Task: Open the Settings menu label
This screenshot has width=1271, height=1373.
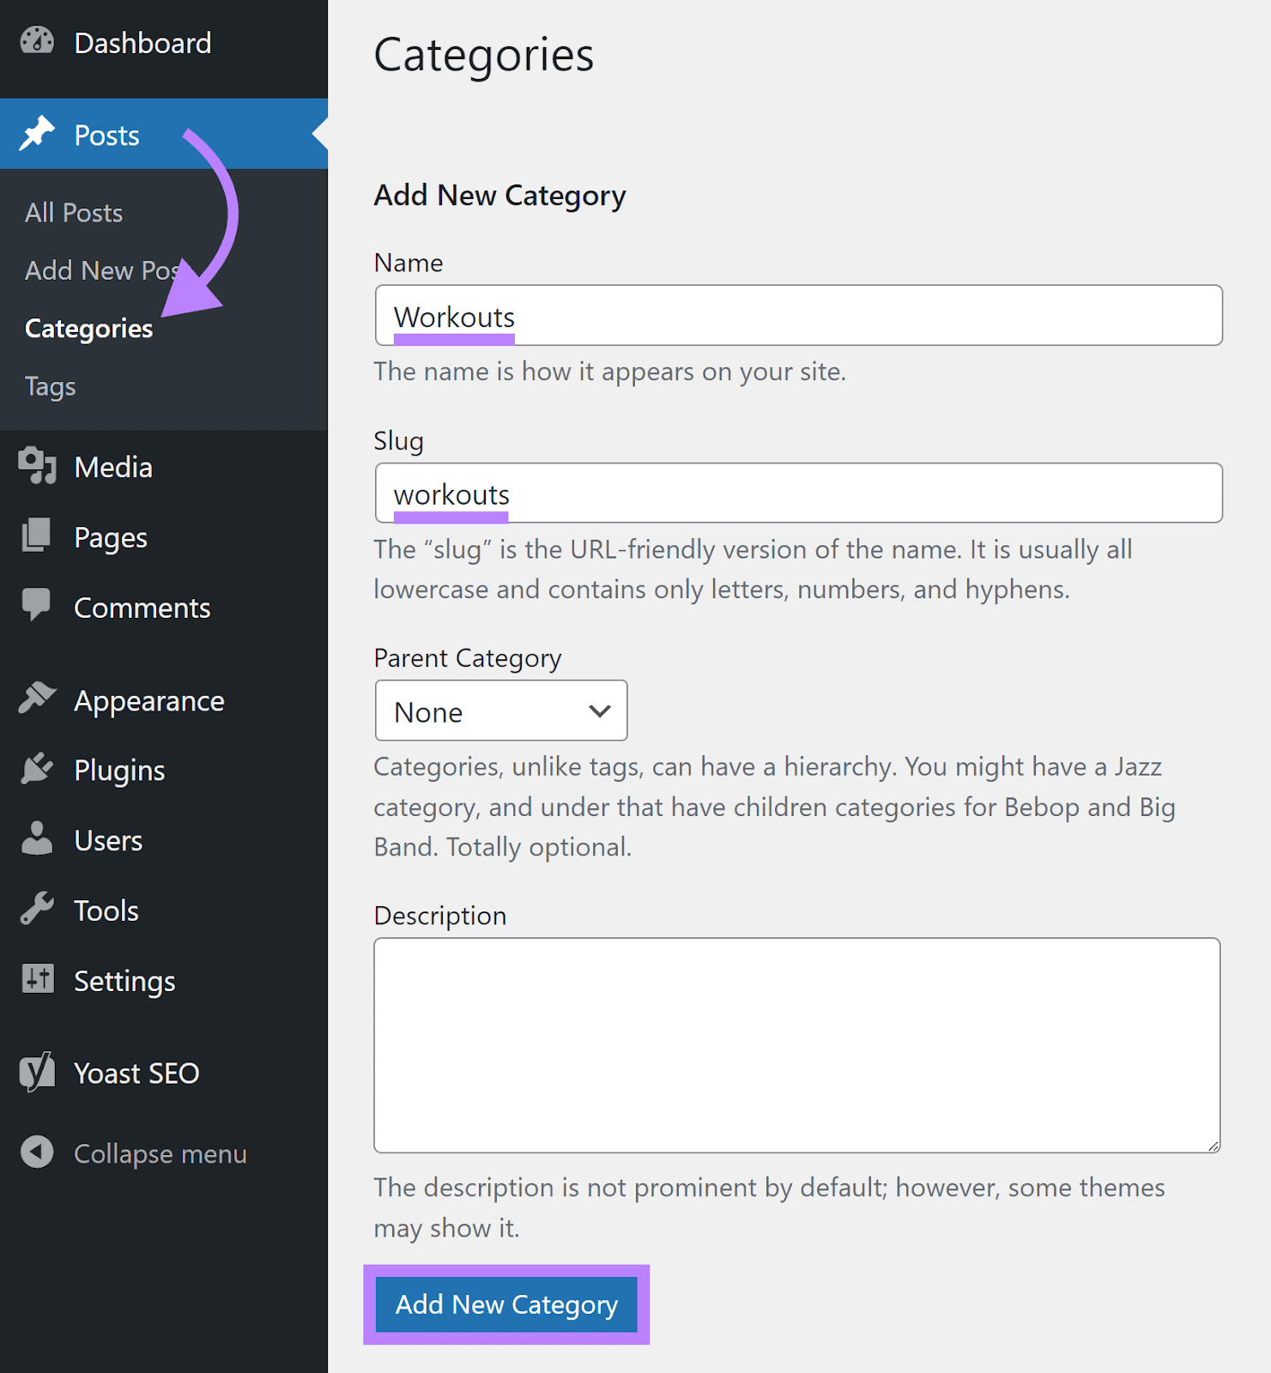Action: point(124,982)
